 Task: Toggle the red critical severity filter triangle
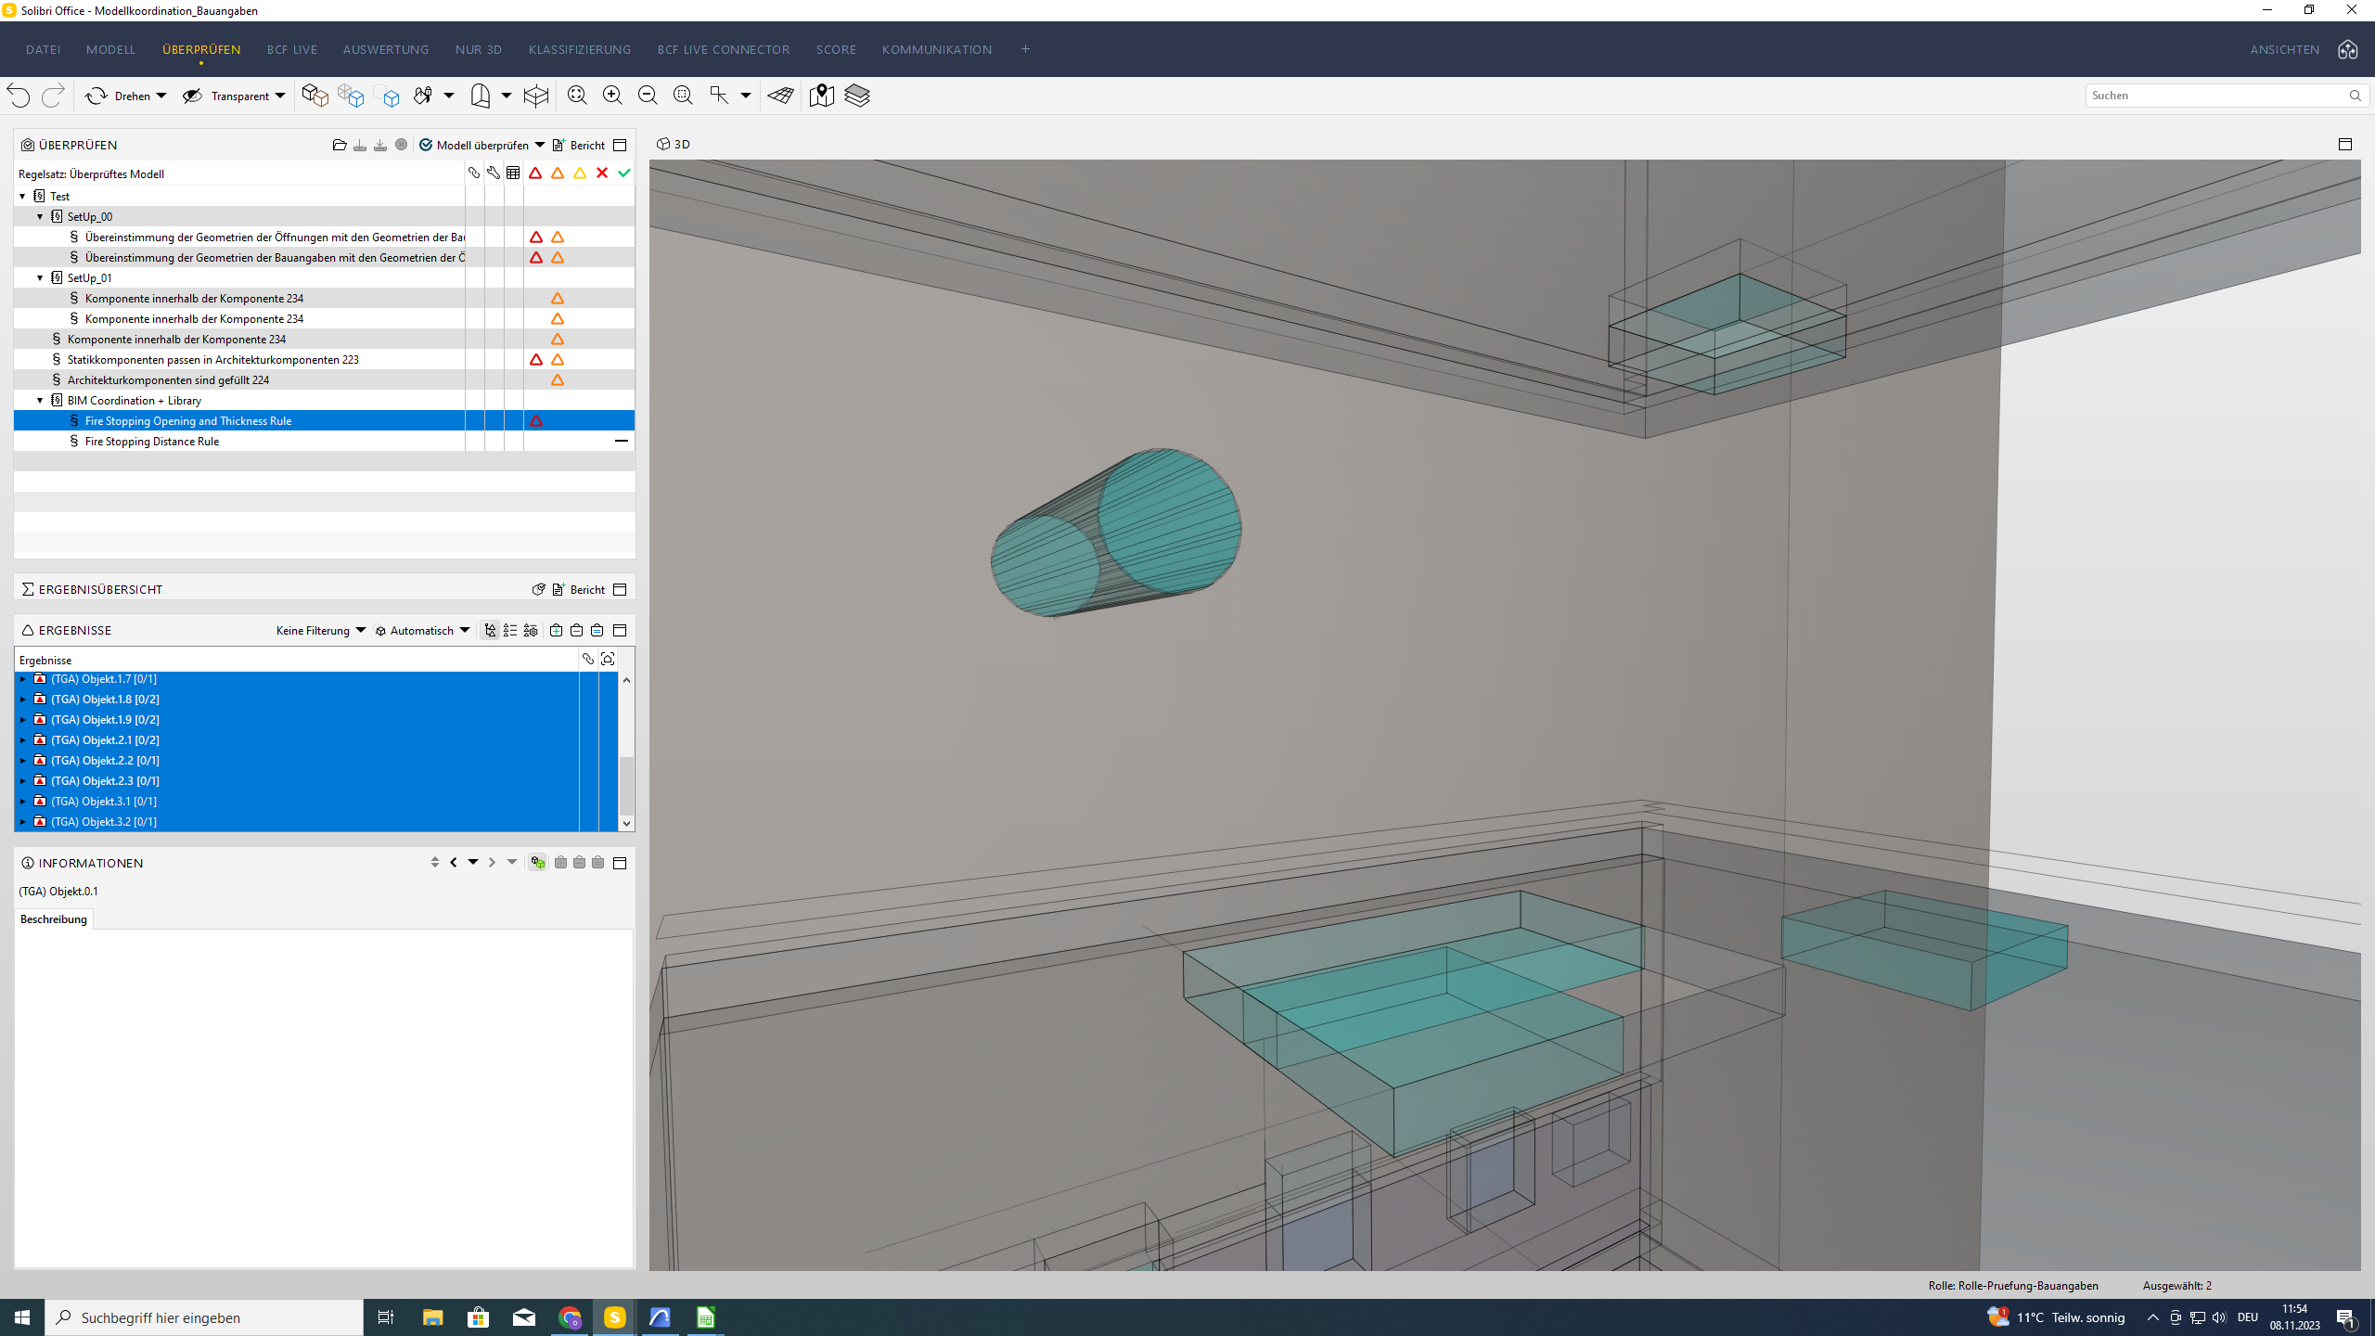coord(535,173)
